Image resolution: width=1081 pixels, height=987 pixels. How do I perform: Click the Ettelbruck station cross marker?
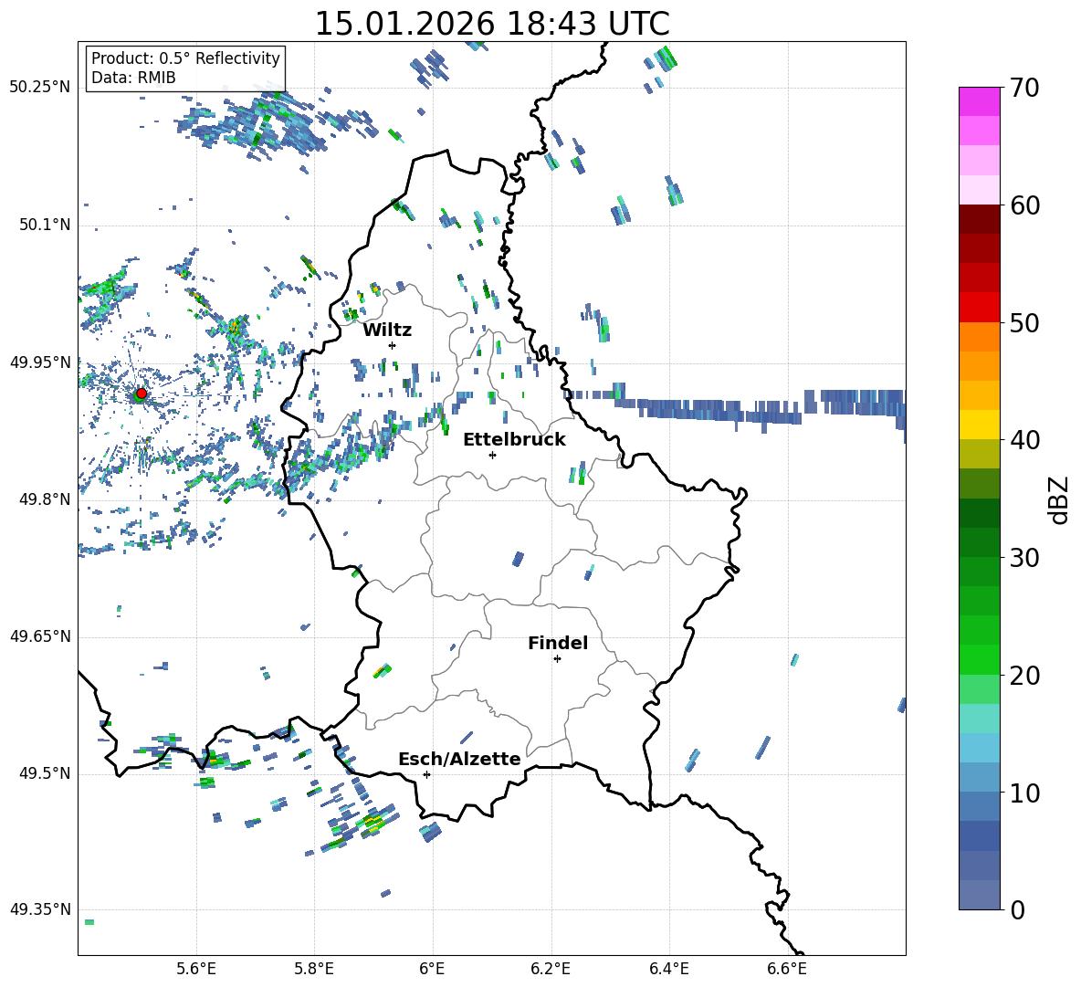pos(492,455)
